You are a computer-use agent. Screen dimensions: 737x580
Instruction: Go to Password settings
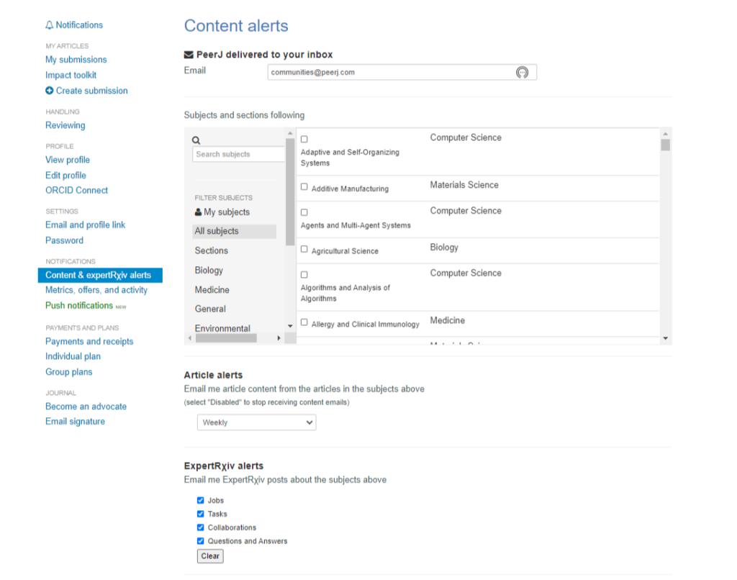coord(64,240)
